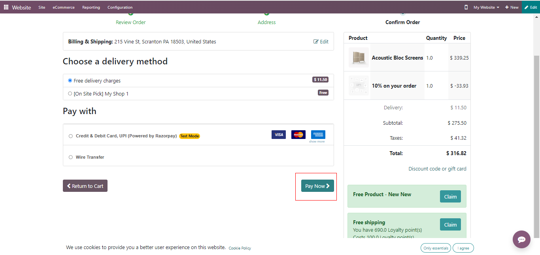Open the Discount code or gift card link
Screen dimensions: 540x255
437,169
